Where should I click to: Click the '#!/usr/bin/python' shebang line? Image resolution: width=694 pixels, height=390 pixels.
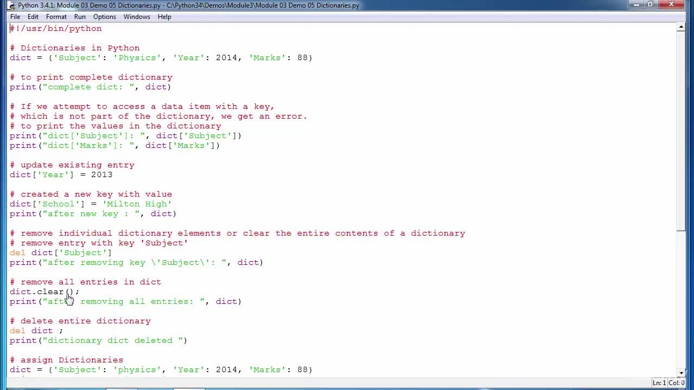[x=56, y=29]
